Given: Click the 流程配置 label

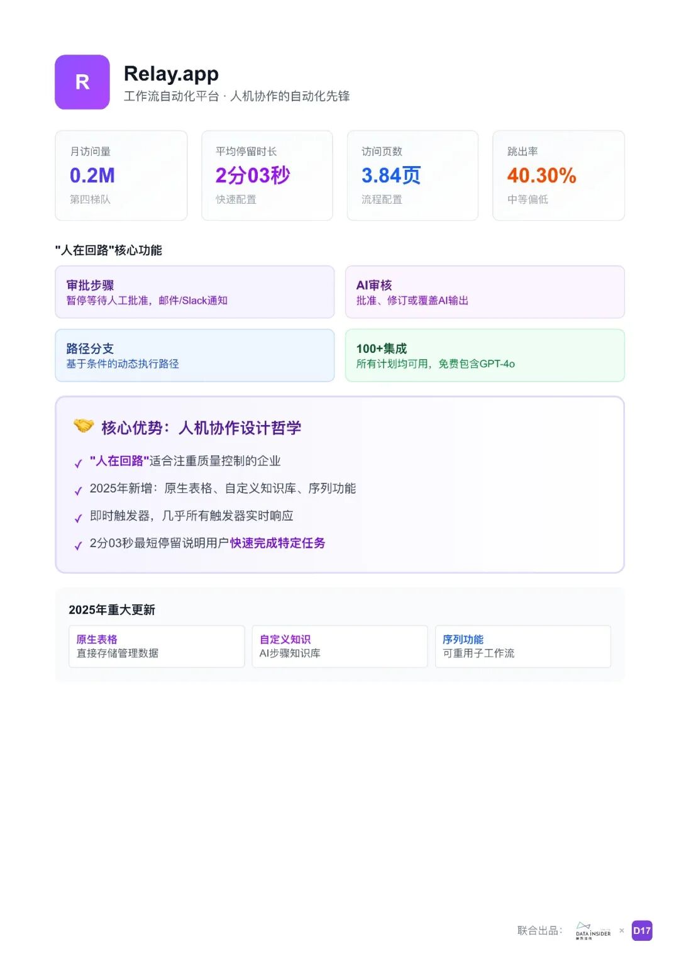Looking at the screenshot, I should coord(382,199).
